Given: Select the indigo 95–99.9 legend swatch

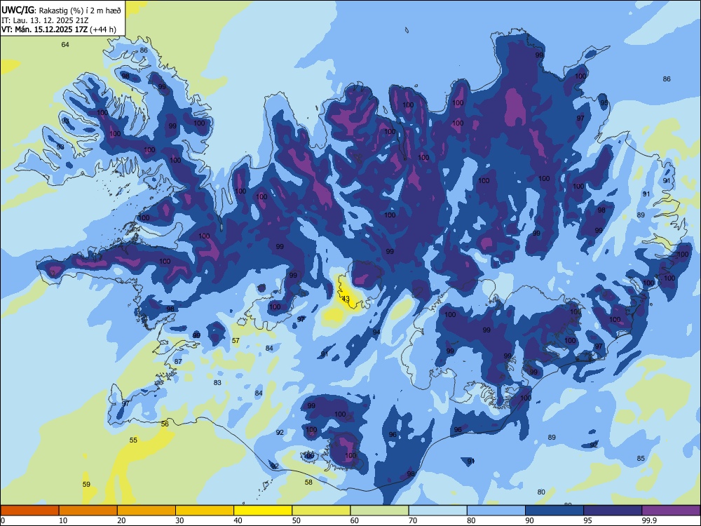Looking at the screenshot, I should pyautogui.click(x=613, y=511).
